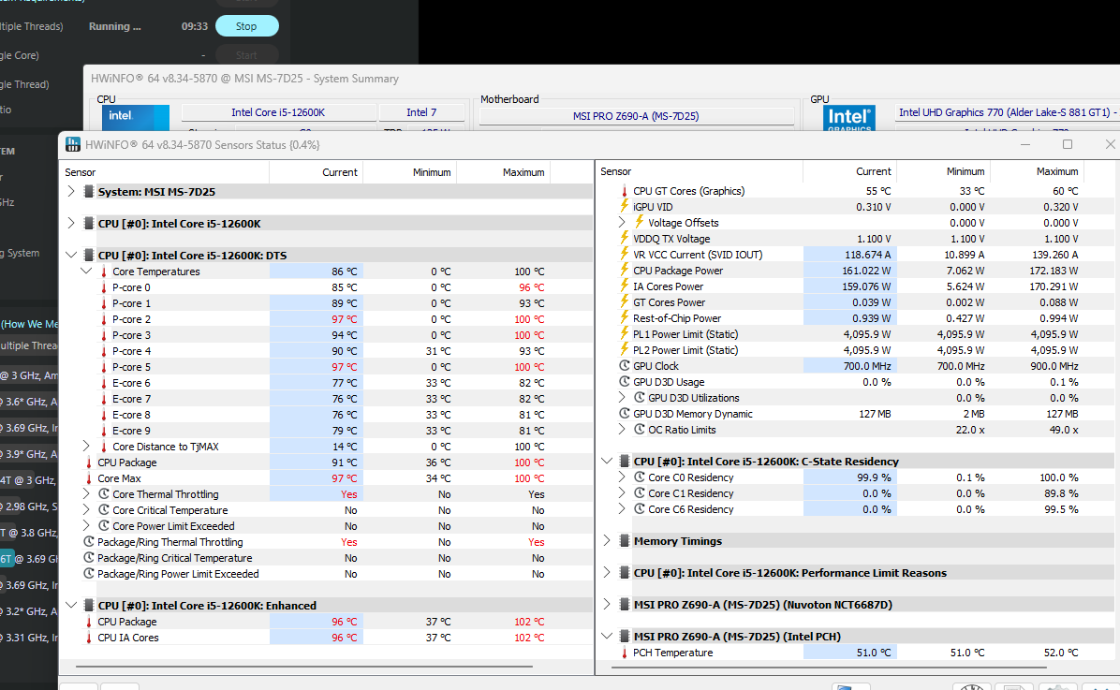
Task: Click the chip icon beside Memory Timings
Action: [625, 541]
